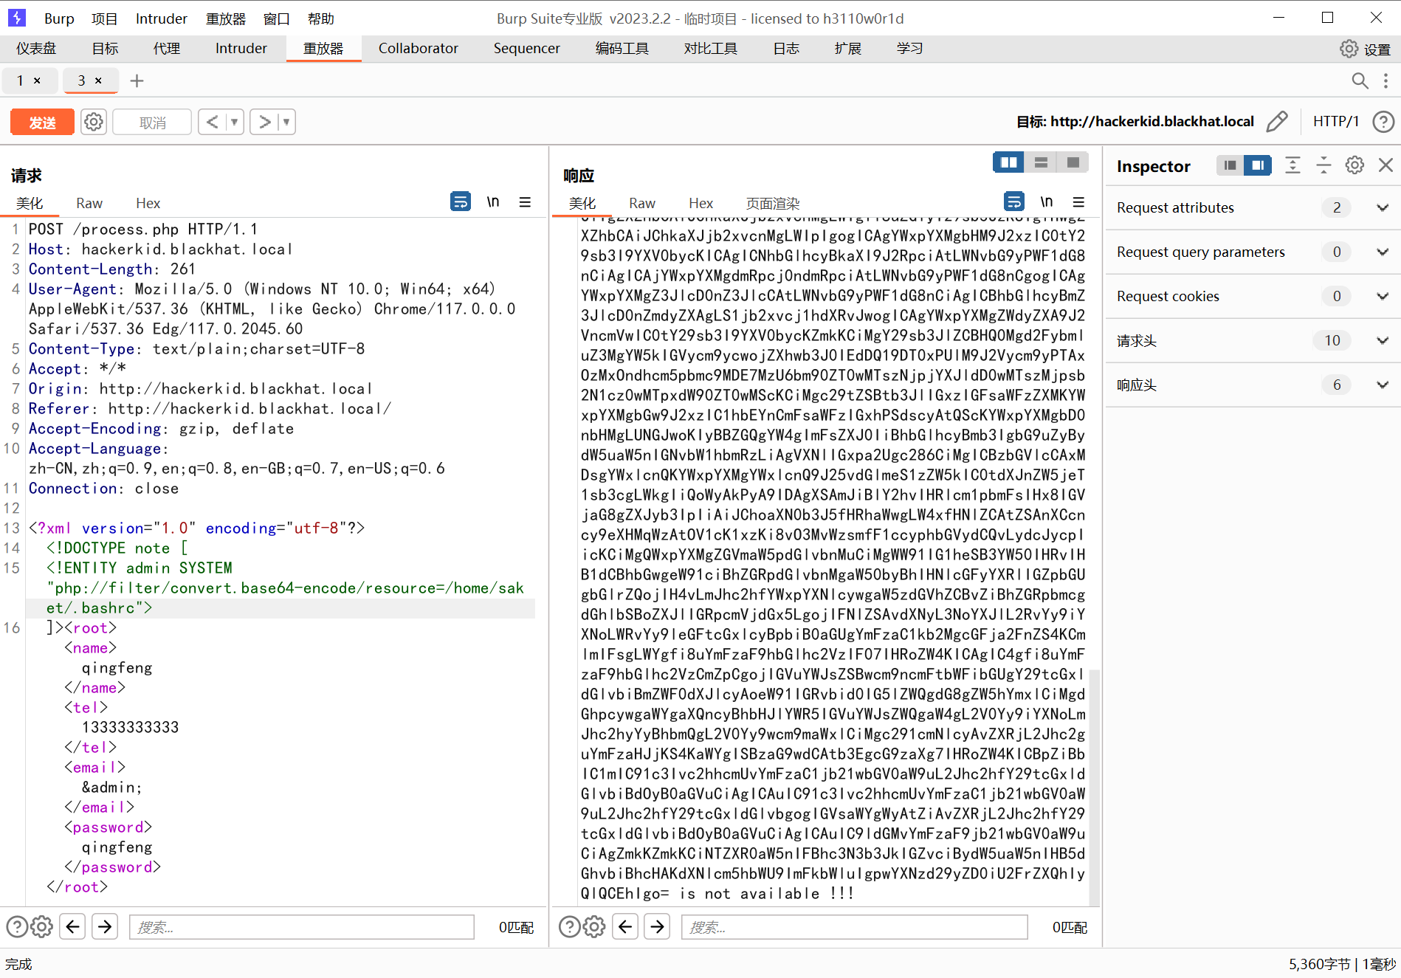Click HTTP/1 protocol label

point(1336,121)
